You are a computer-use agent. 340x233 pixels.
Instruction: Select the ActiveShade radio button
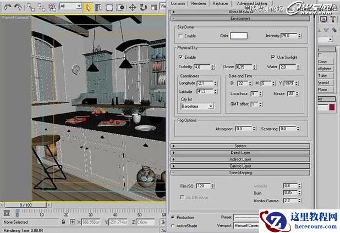(173, 226)
